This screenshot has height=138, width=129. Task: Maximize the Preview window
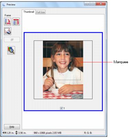click(x=93, y=4)
